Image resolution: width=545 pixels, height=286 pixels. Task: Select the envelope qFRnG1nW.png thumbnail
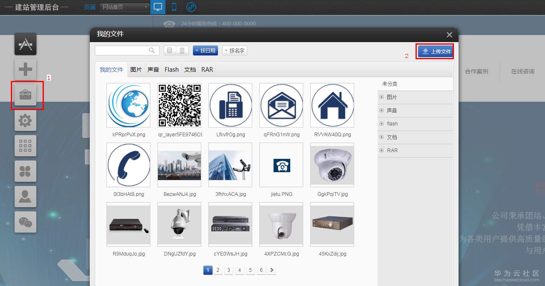coord(281,105)
